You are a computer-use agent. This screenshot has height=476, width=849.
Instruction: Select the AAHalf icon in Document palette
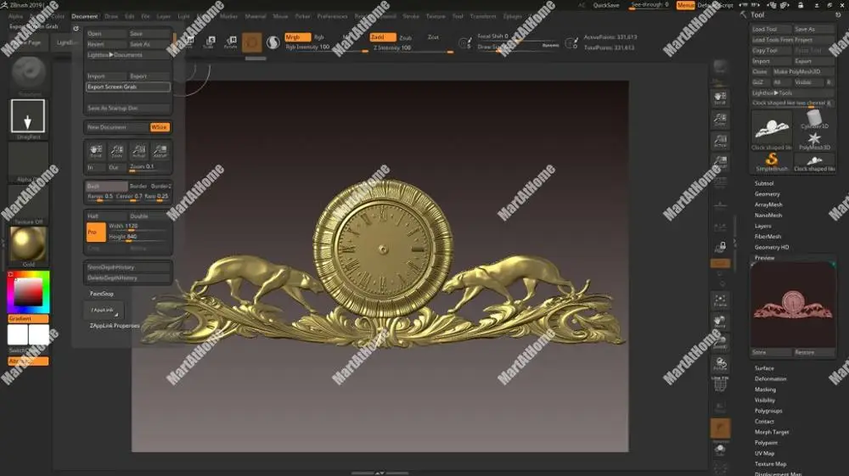(160, 151)
